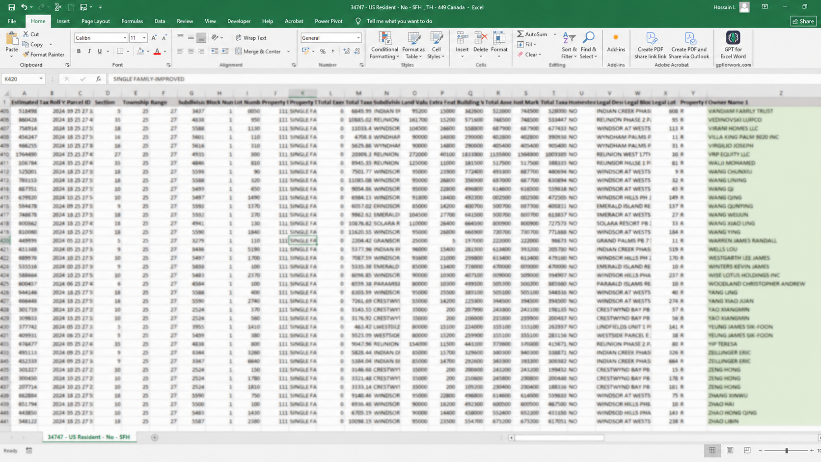Apply Percent Style number format

323,51
